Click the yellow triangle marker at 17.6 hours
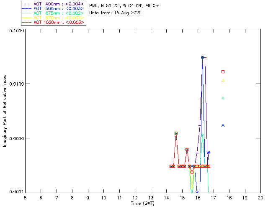 point(223,81)
